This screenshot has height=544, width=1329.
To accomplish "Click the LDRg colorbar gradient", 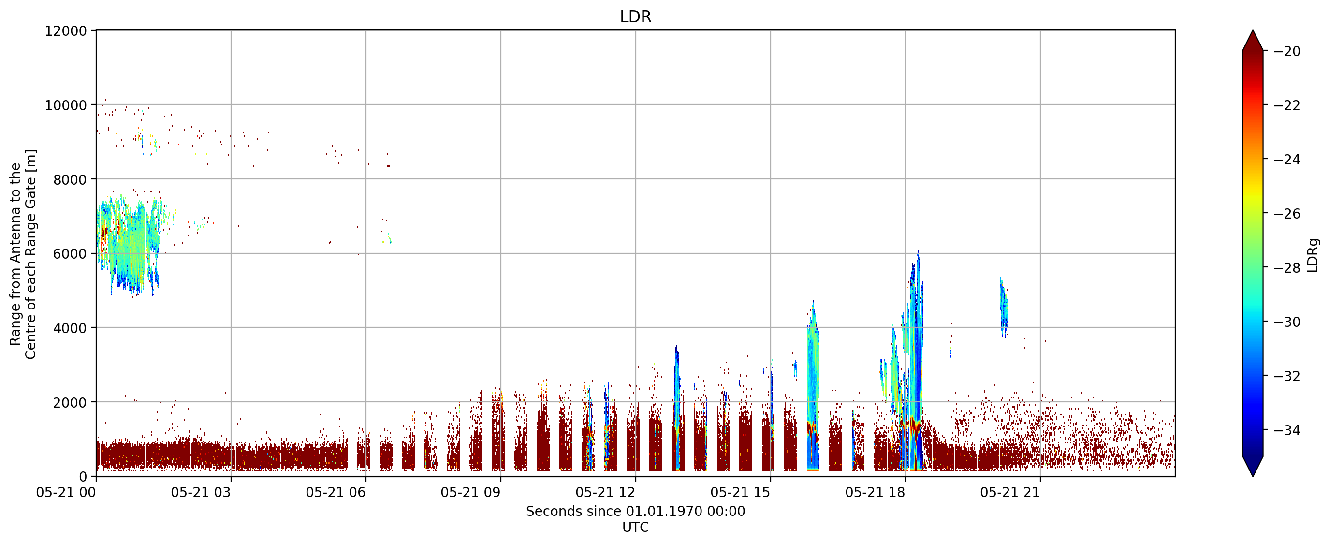I will 1253,253.
